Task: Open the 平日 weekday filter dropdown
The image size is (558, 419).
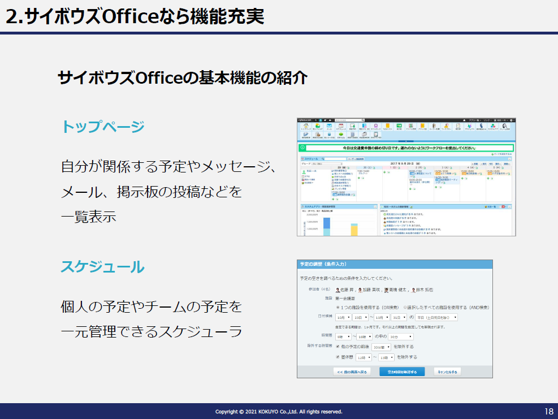Action: 436,317
